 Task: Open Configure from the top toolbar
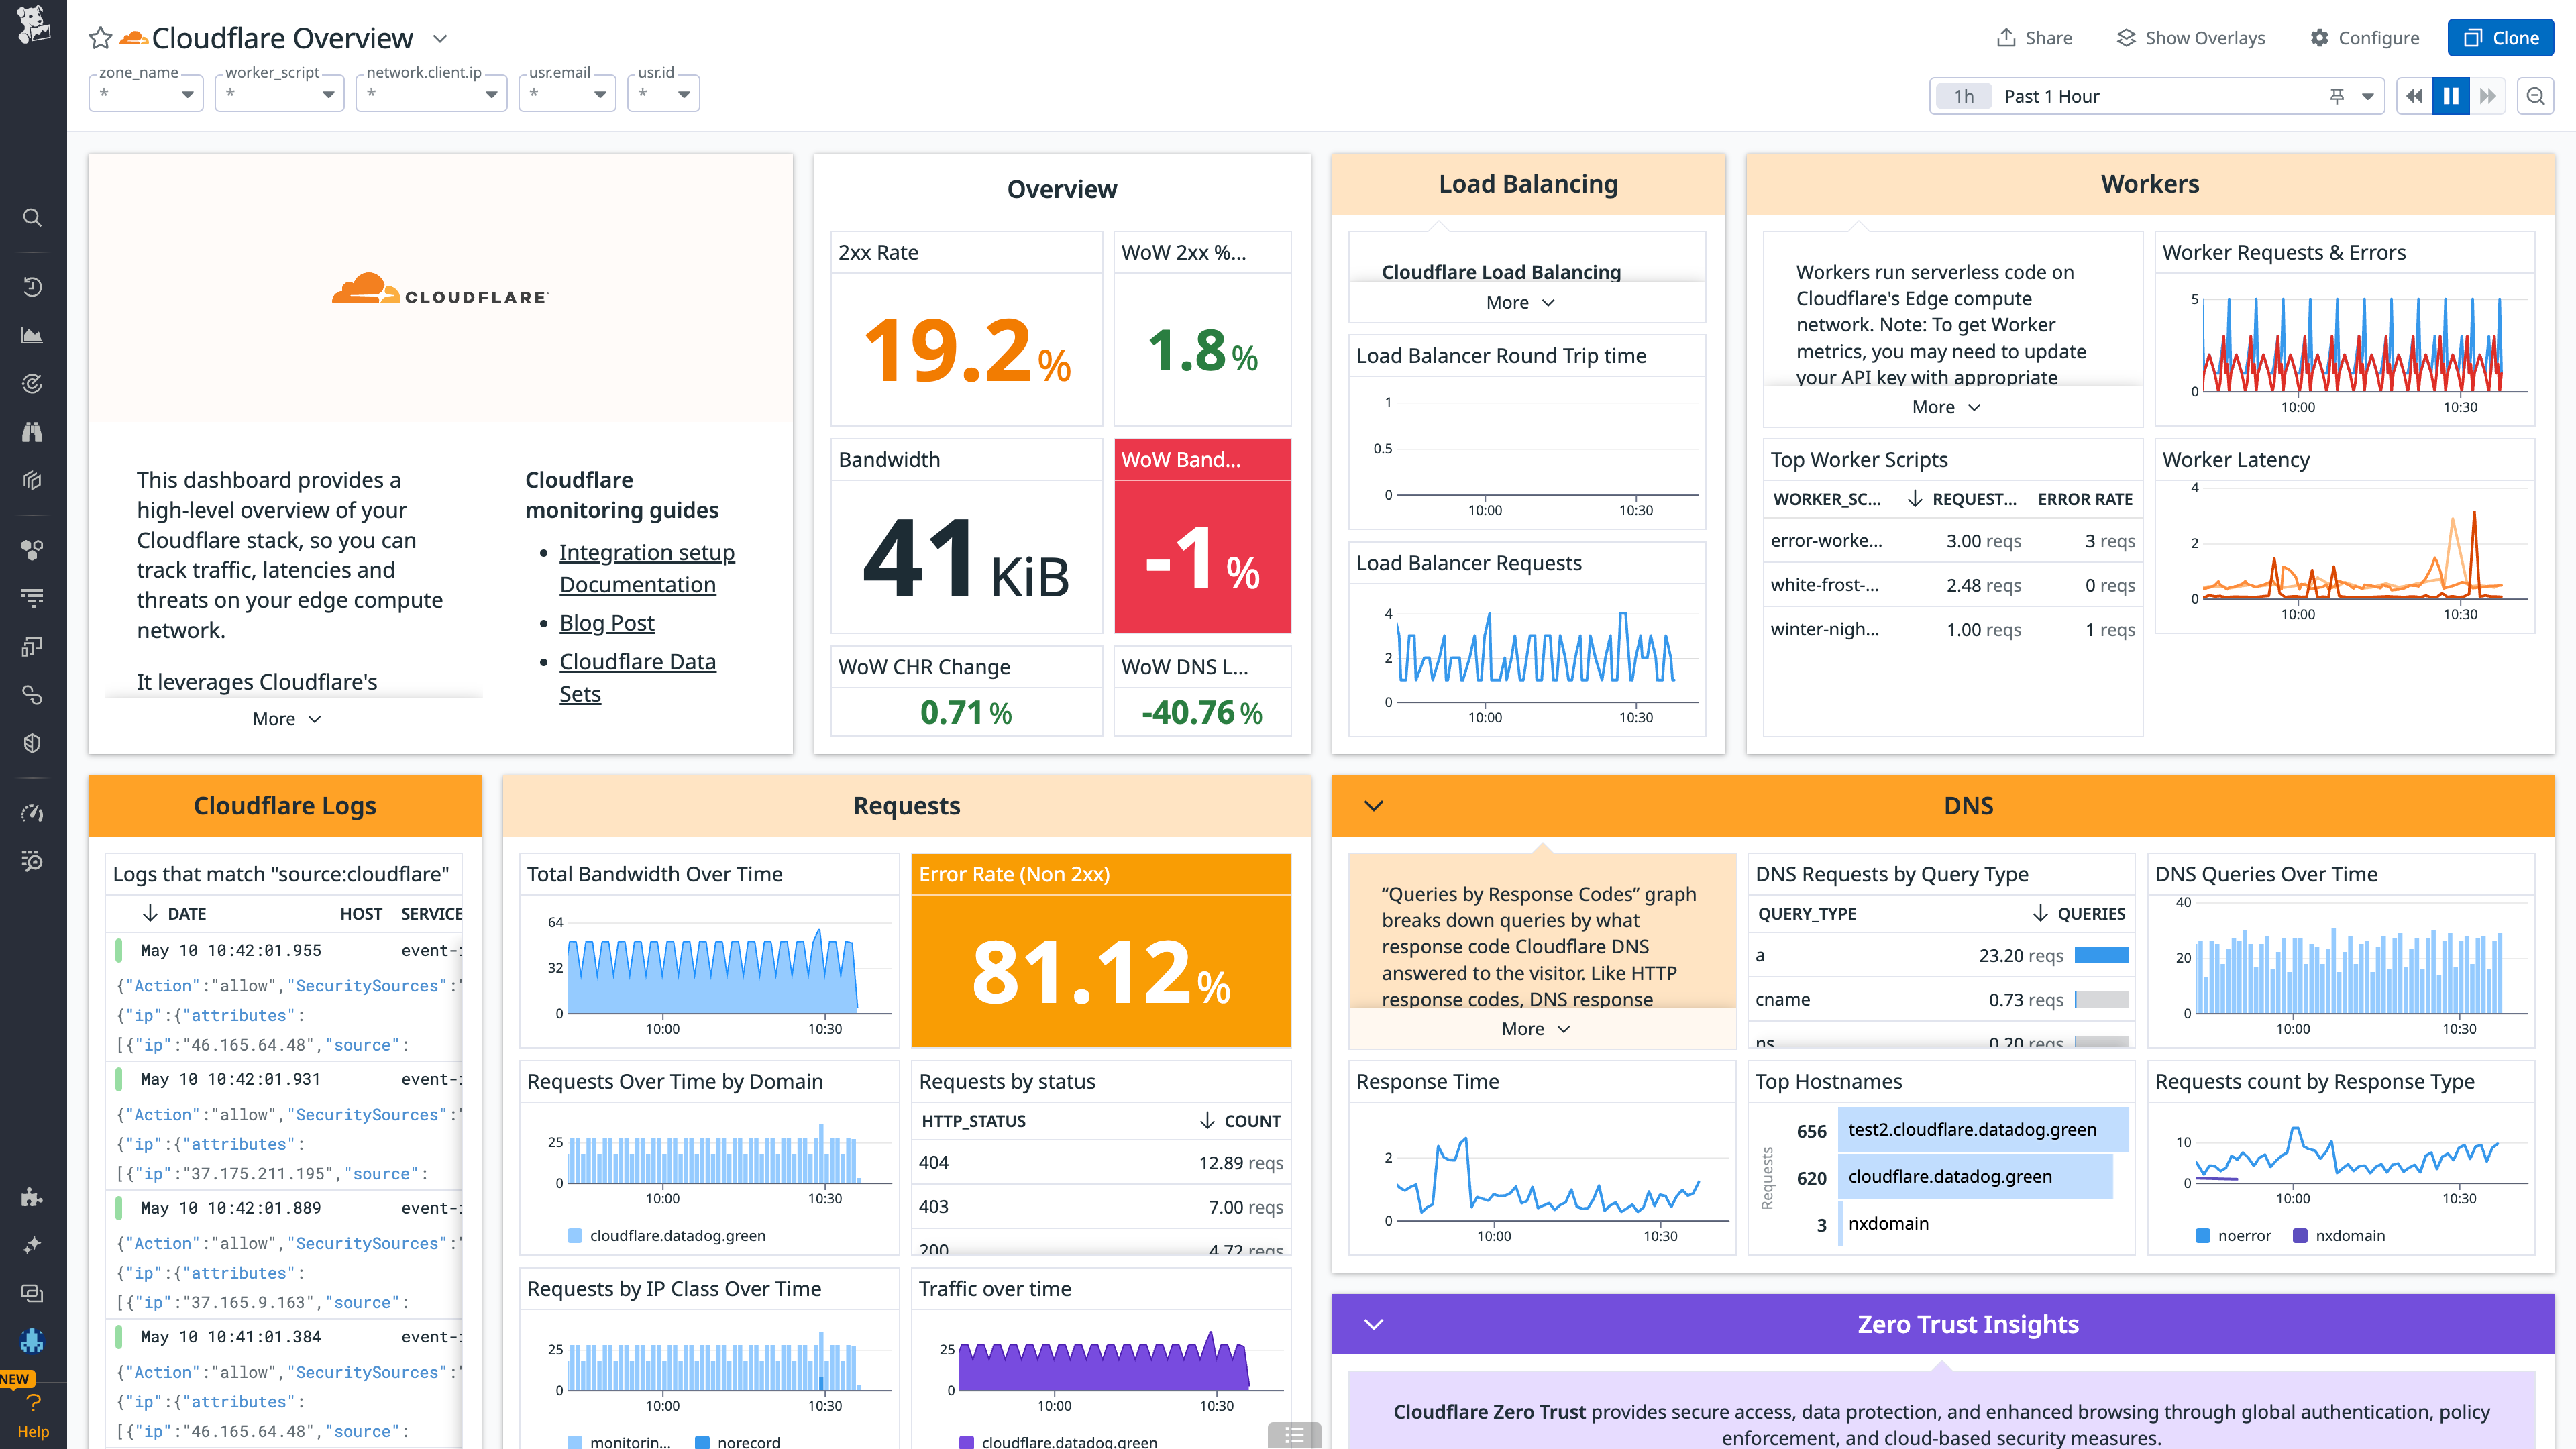pyautogui.click(x=2366, y=37)
